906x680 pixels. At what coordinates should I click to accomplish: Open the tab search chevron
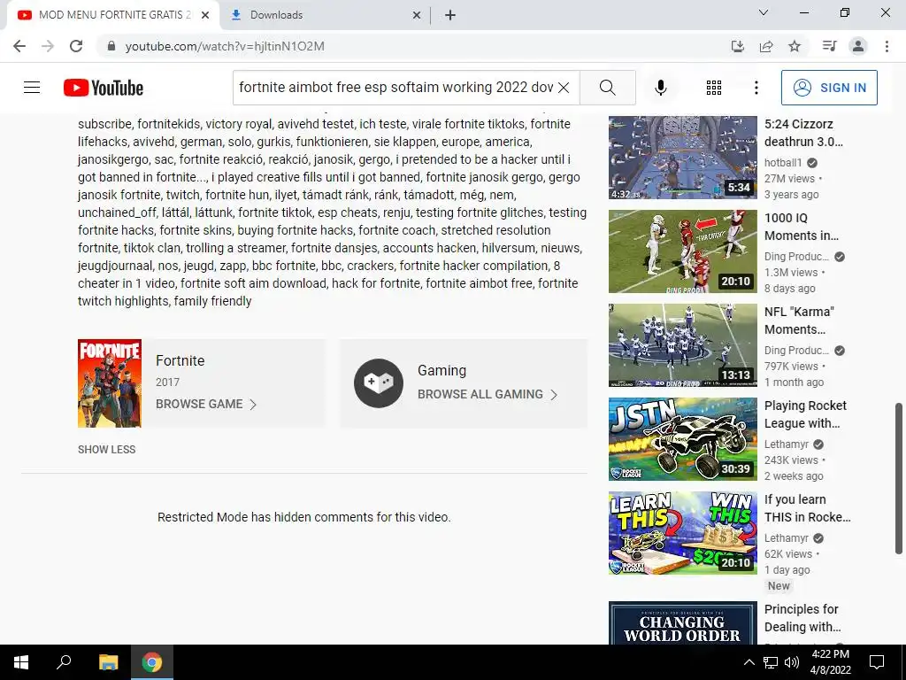tap(764, 12)
